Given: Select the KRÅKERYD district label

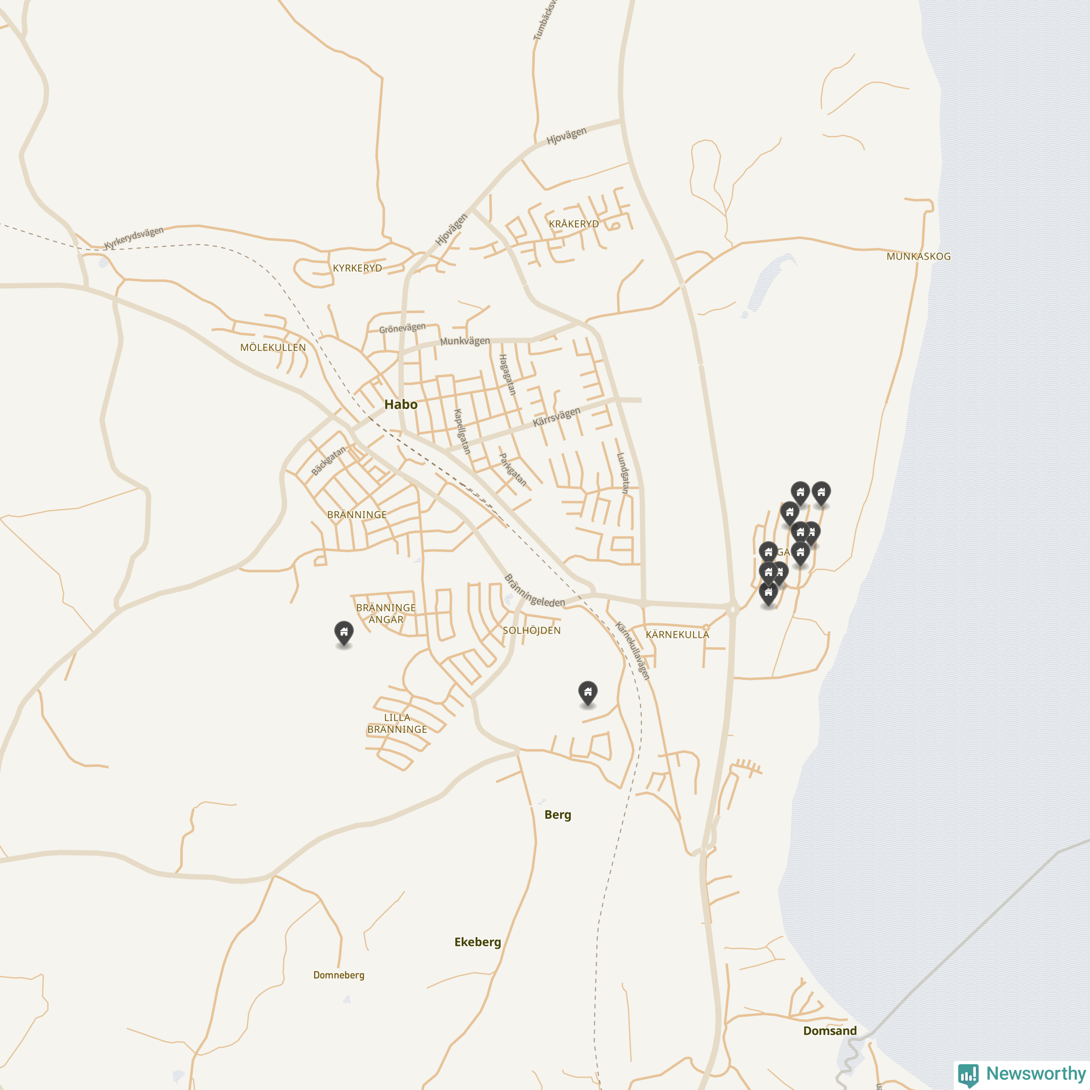Looking at the screenshot, I should click(574, 224).
